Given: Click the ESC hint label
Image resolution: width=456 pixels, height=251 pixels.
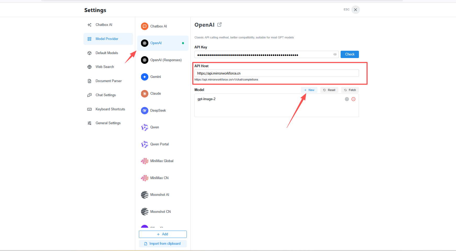Looking at the screenshot, I should (347, 9).
